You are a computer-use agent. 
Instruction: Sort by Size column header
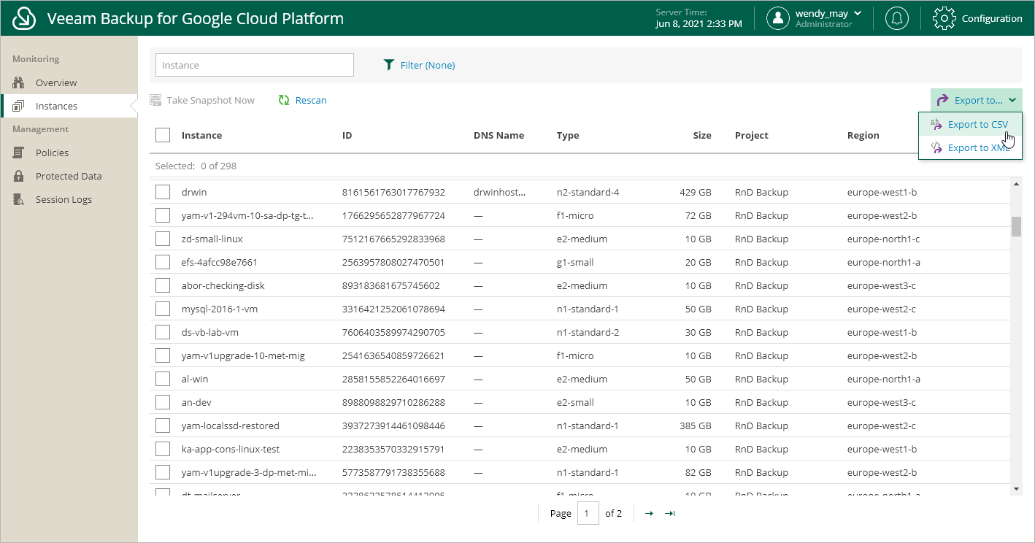(702, 135)
